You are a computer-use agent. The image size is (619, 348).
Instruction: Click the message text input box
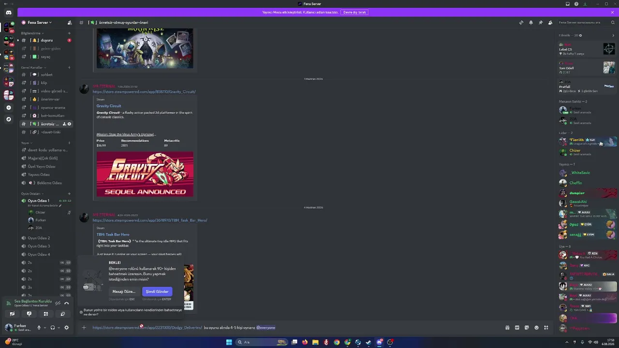point(295,328)
